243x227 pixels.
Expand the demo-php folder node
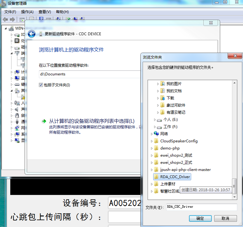(152, 148)
